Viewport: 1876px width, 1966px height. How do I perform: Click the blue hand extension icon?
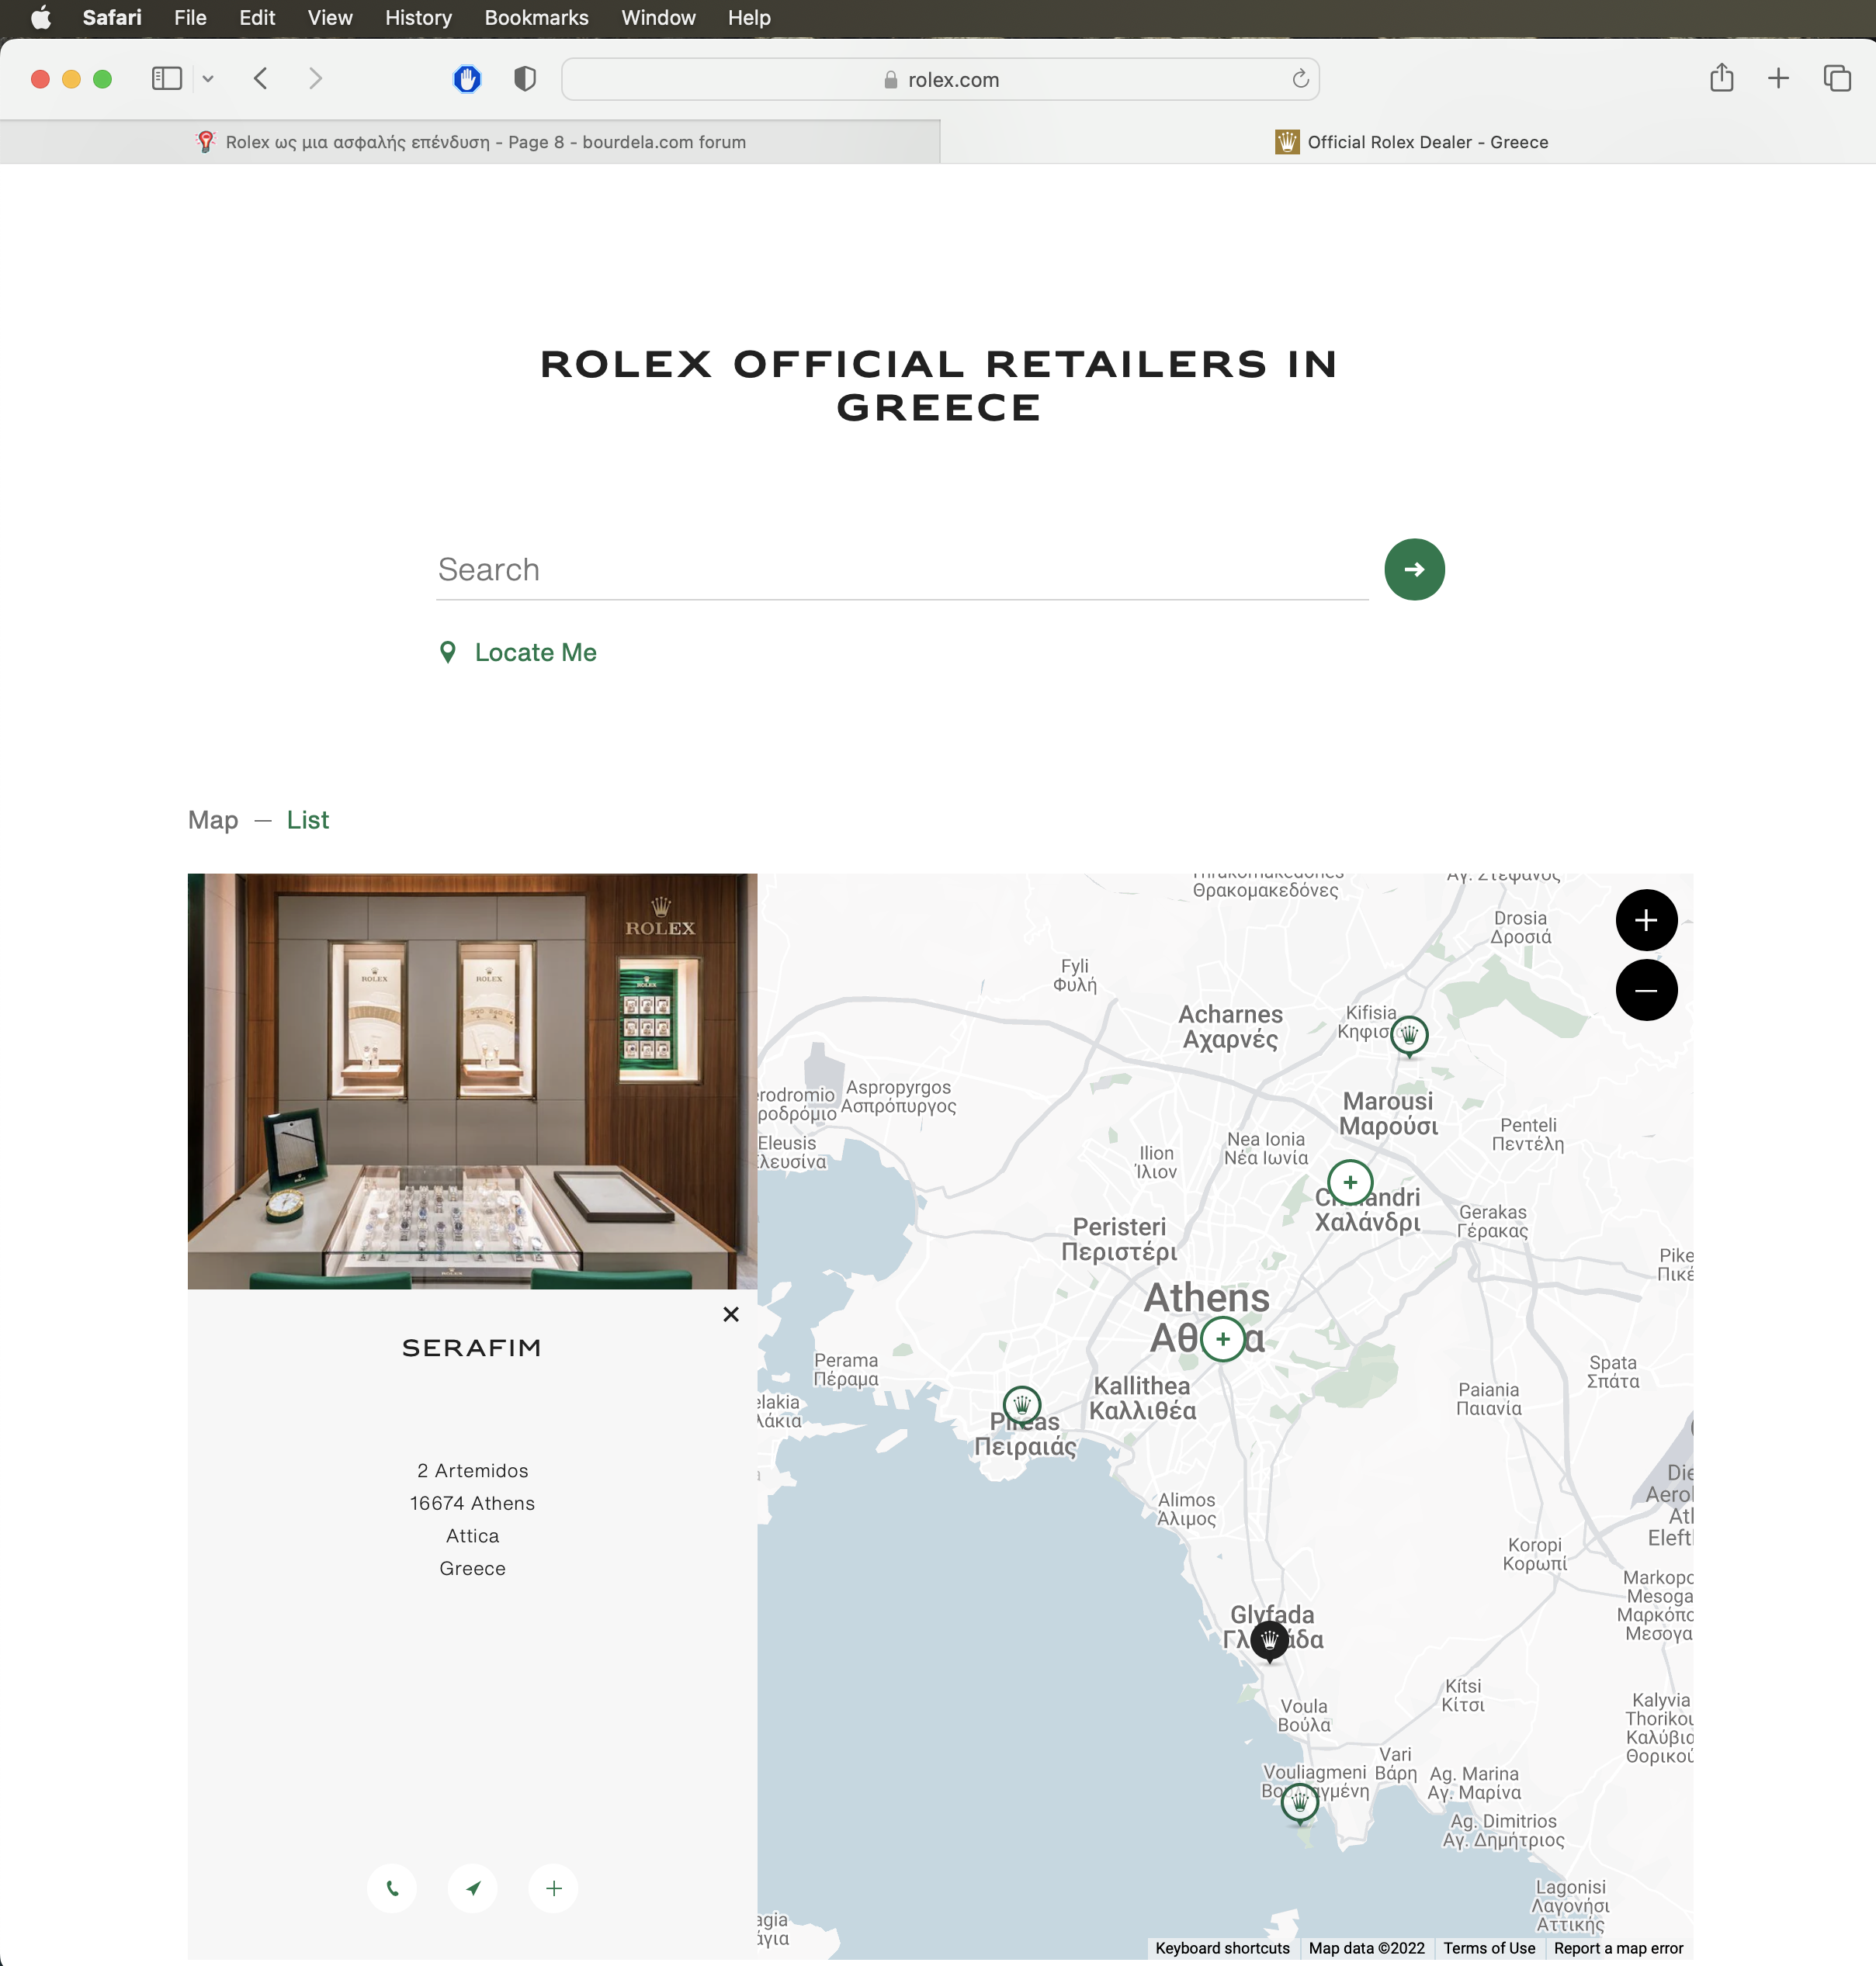pos(467,79)
